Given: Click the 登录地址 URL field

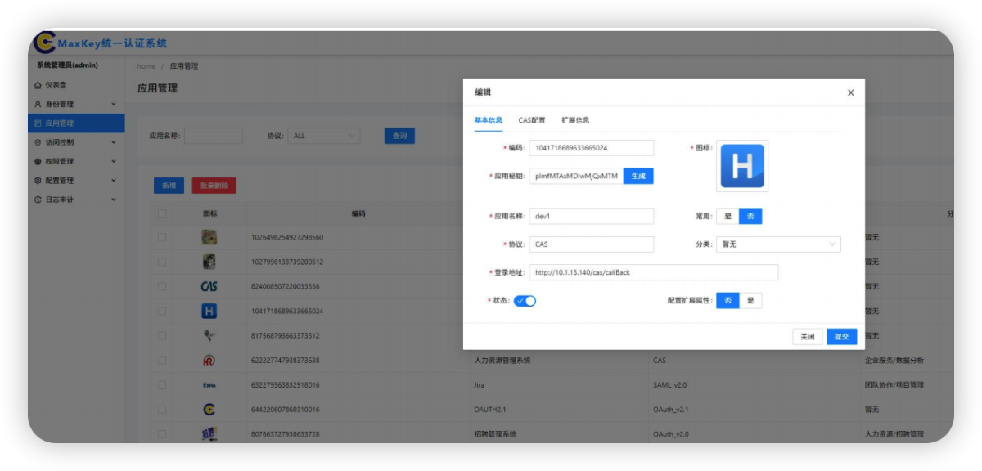Looking at the screenshot, I should point(654,272).
